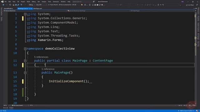The image size is (200, 112).
Task: Open the Test menu
Action: tap(39, 2)
